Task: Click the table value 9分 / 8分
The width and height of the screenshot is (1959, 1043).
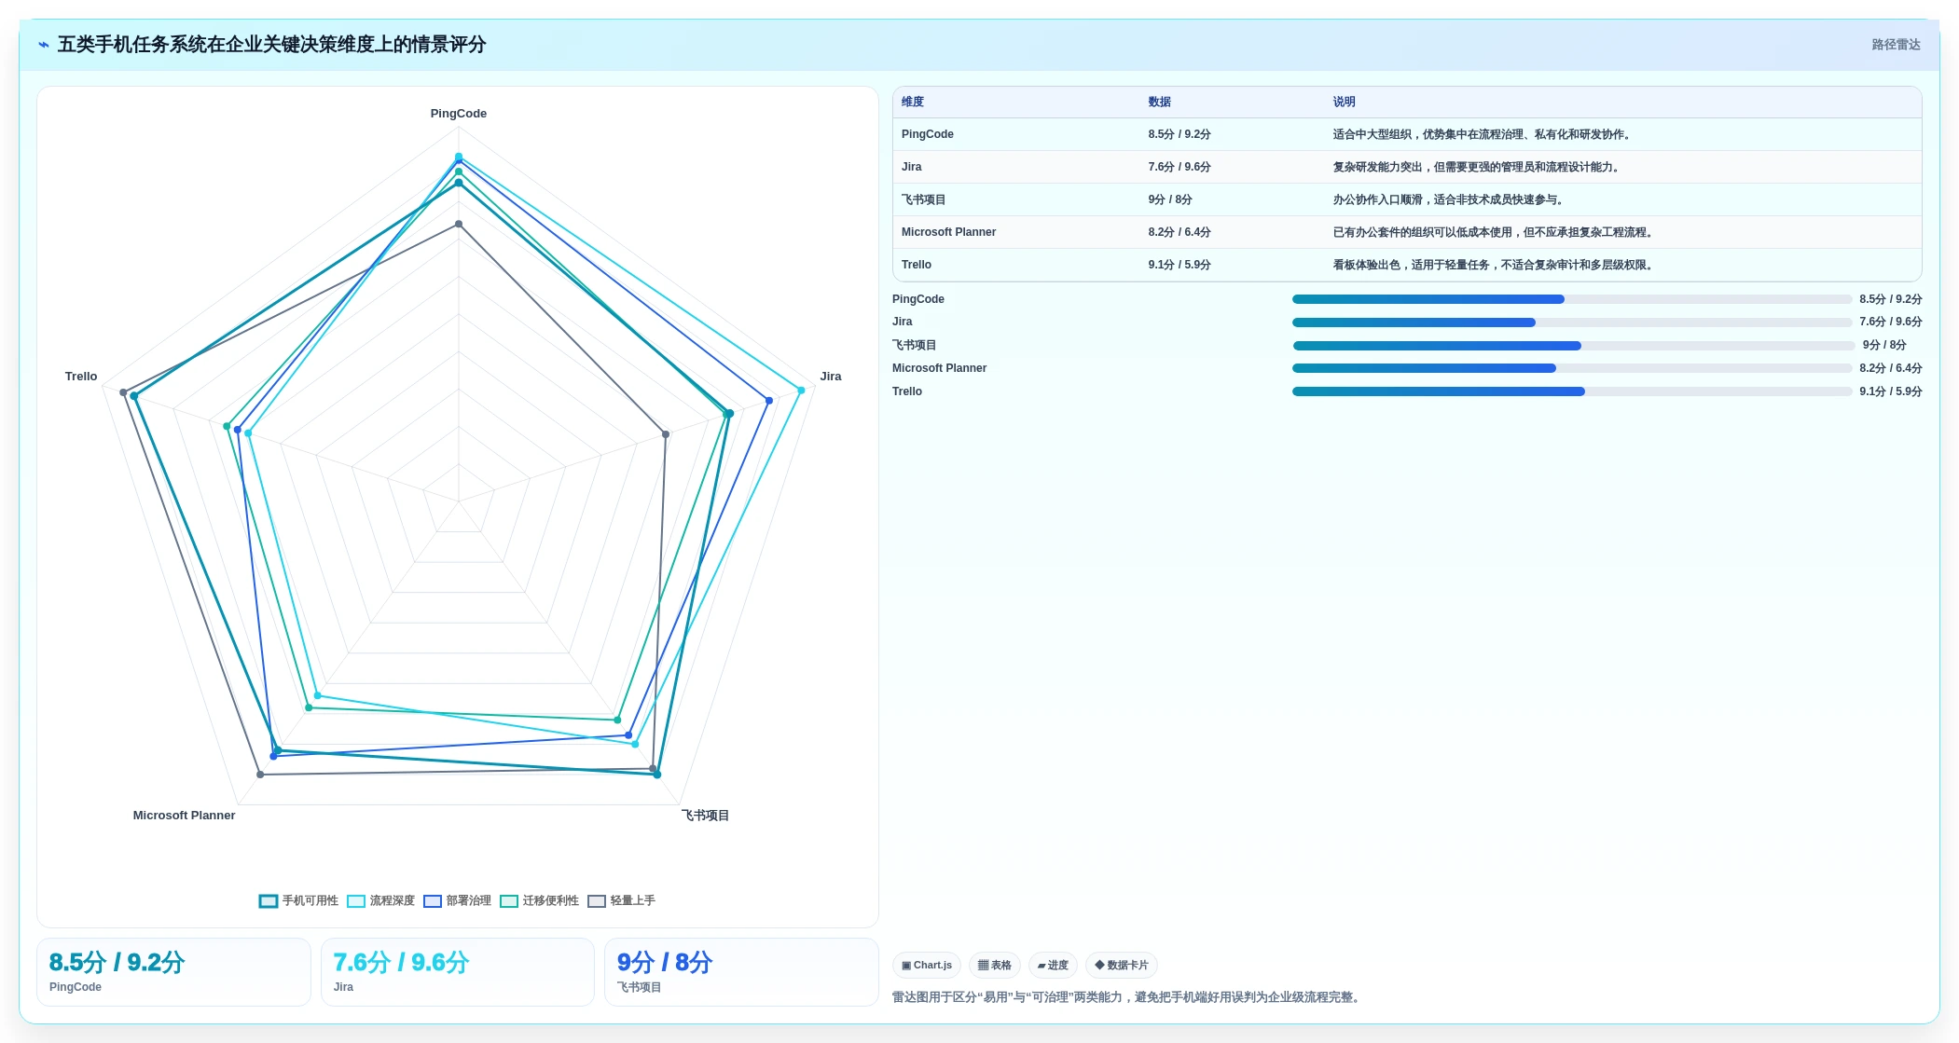Action: [1170, 199]
